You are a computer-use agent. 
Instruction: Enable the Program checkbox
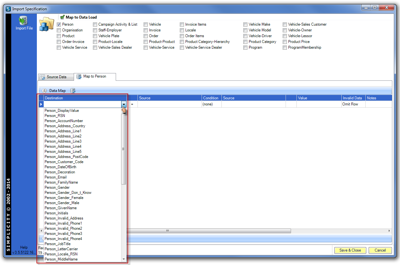pyautogui.click(x=245, y=47)
